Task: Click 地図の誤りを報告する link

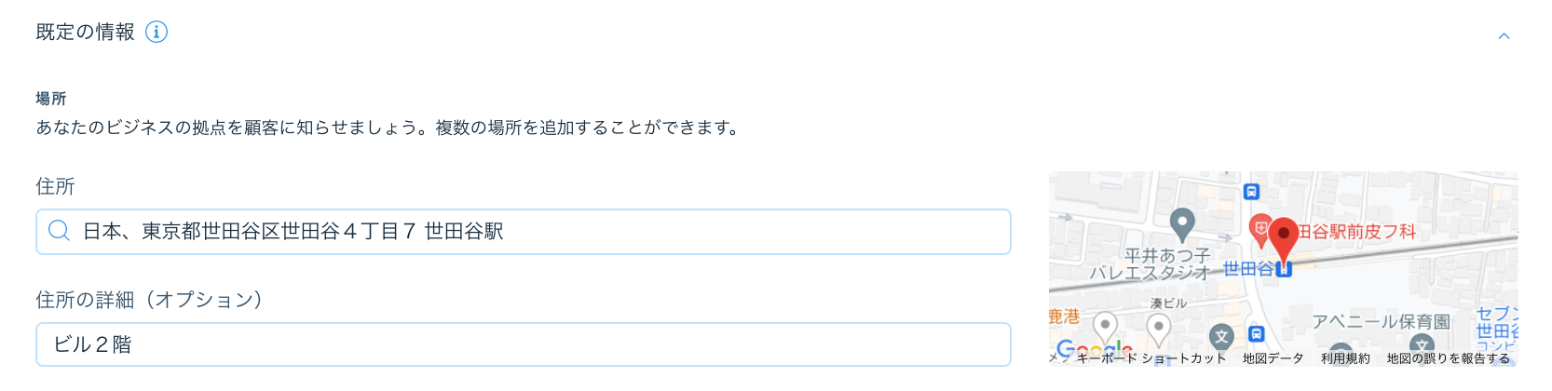Action: click(x=1448, y=358)
